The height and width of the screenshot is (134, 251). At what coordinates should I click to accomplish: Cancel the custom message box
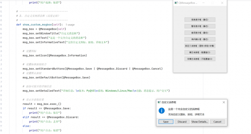(217, 122)
